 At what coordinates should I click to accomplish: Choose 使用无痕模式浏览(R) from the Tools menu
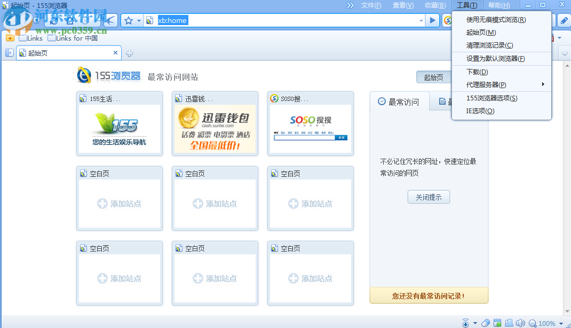click(502, 20)
